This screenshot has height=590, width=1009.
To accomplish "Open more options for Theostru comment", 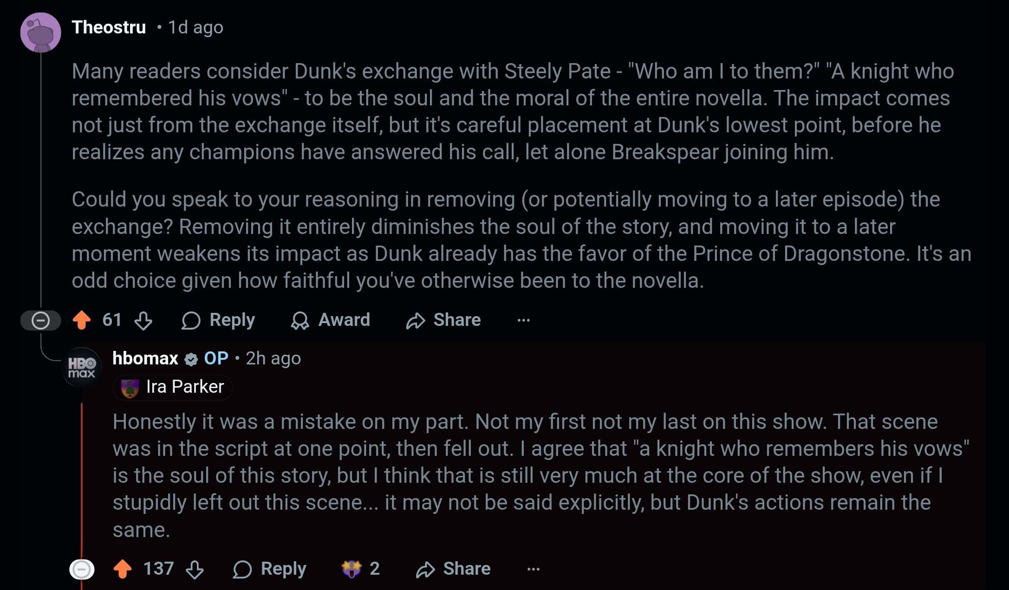I will pyautogui.click(x=523, y=320).
